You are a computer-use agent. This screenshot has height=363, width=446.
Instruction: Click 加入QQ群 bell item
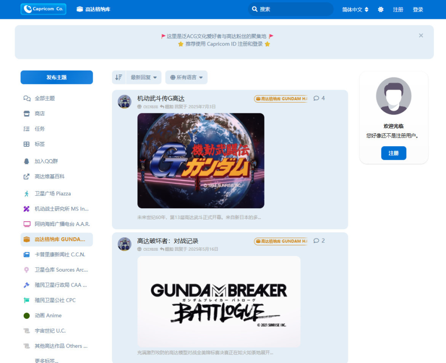(x=46, y=161)
